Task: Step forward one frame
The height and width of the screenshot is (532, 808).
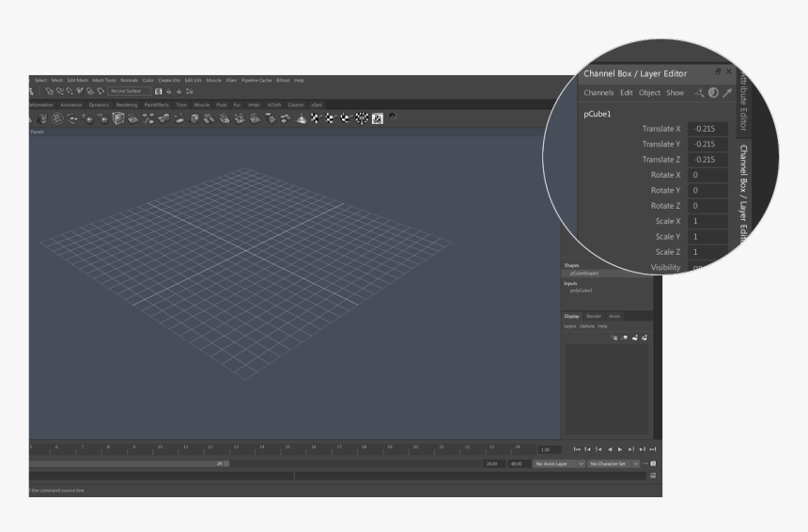Action: [631, 449]
